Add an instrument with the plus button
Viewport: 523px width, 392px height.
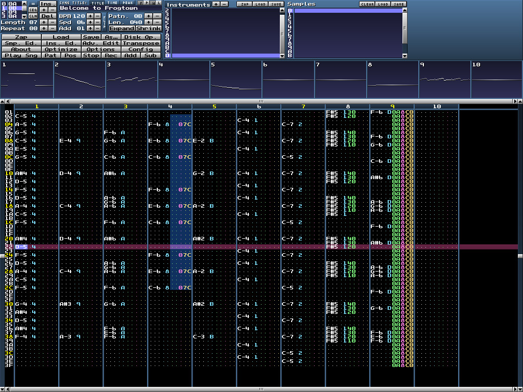[216, 4]
